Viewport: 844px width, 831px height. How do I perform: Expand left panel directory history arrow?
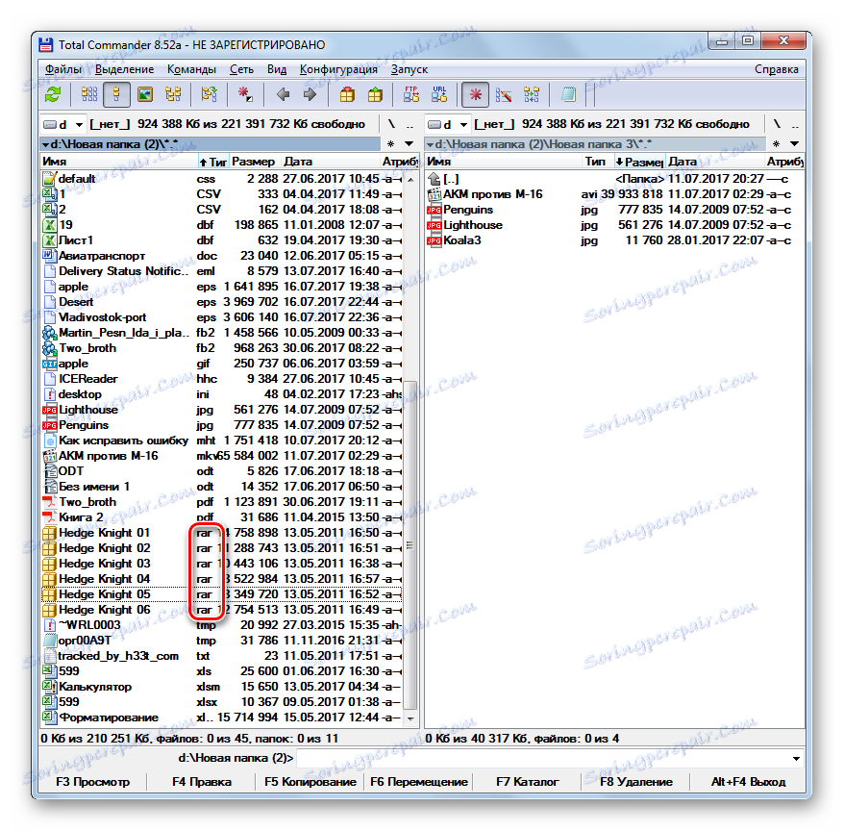[x=410, y=144]
